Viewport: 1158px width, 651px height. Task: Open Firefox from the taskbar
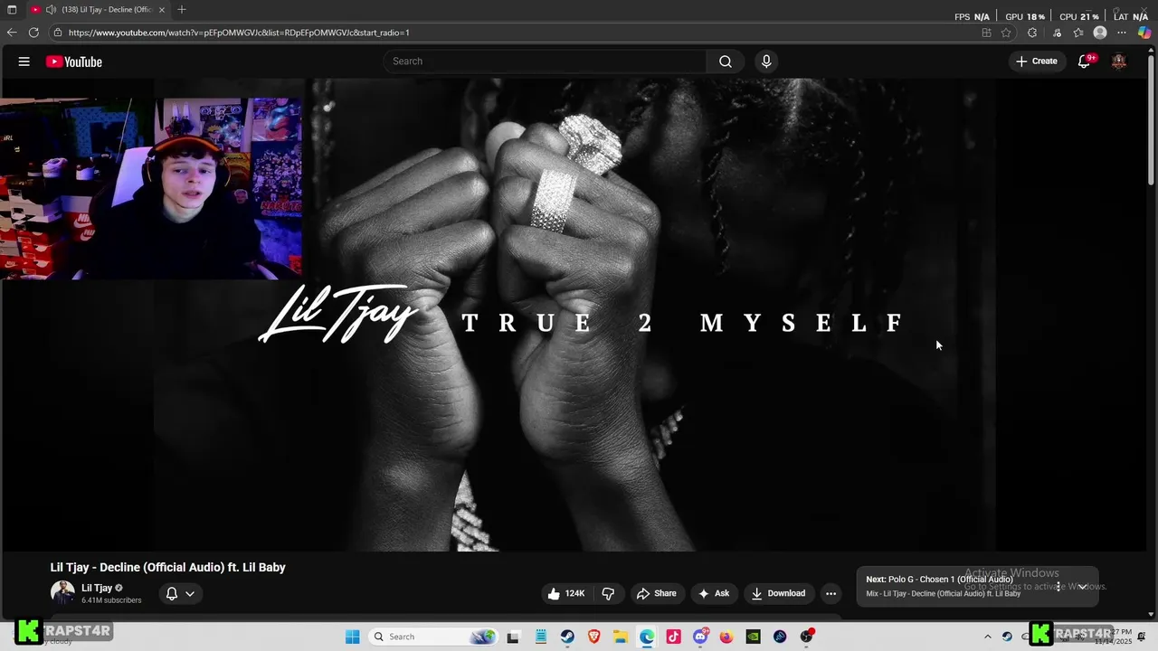726,637
